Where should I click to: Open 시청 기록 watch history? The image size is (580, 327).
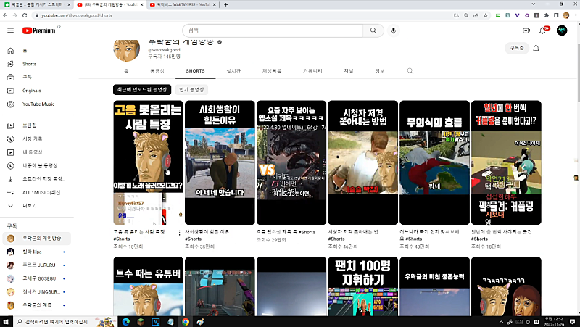pos(33,139)
